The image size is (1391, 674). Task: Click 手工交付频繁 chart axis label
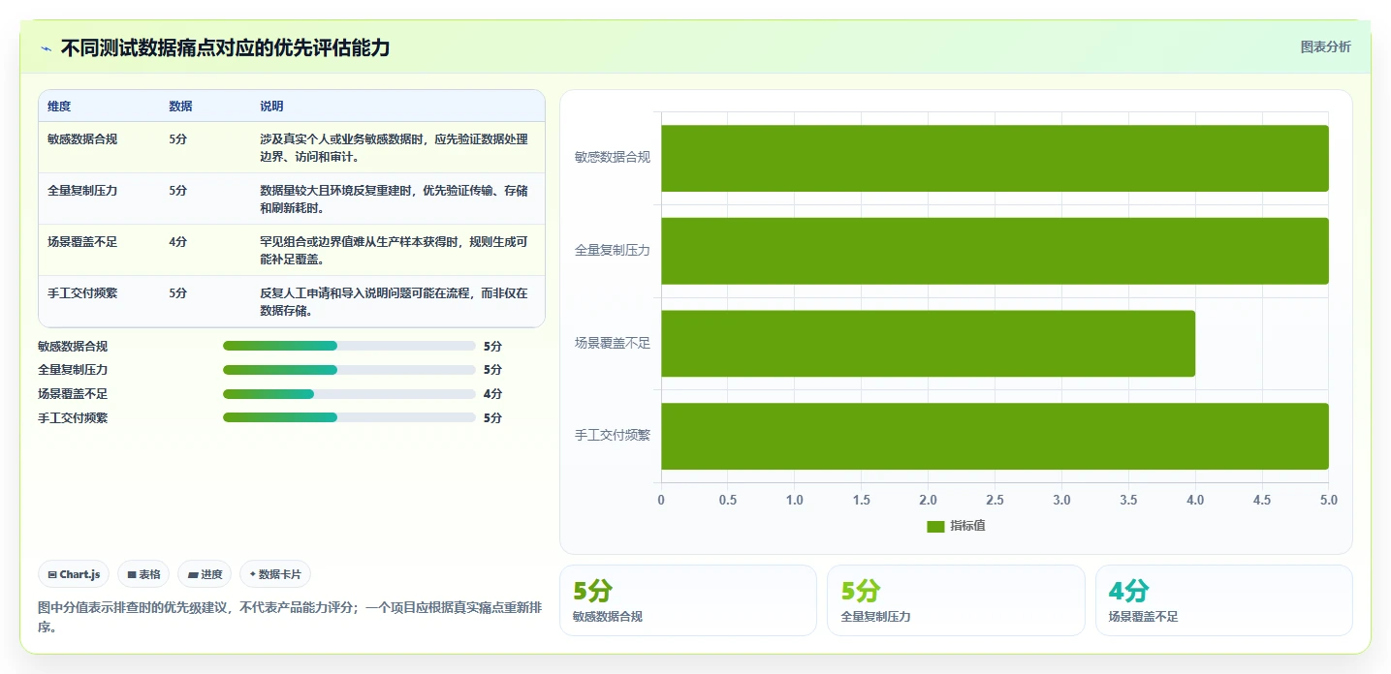pos(613,435)
